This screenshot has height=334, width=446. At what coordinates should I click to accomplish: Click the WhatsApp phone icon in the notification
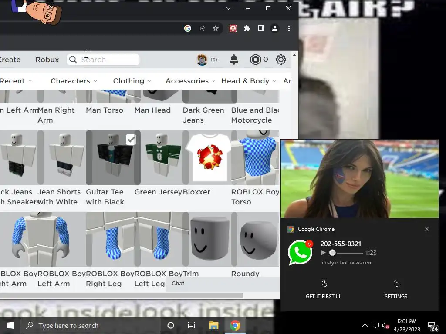(x=300, y=253)
